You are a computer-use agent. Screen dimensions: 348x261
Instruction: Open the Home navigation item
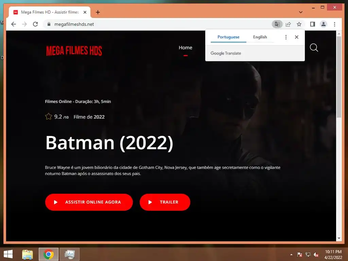pos(185,48)
